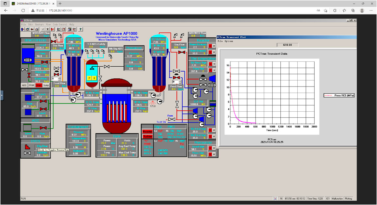
Task: Click the red Turbine trip button
Action: pyautogui.click(x=147, y=137)
